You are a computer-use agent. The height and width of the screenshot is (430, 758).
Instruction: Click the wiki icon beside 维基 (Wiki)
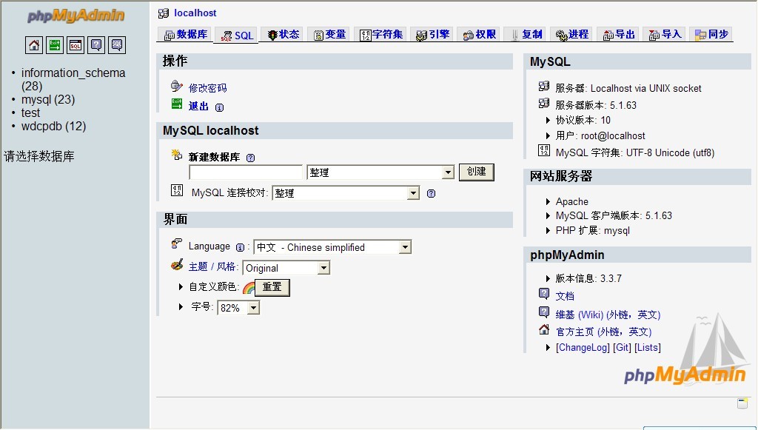pyautogui.click(x=544, y=312)
